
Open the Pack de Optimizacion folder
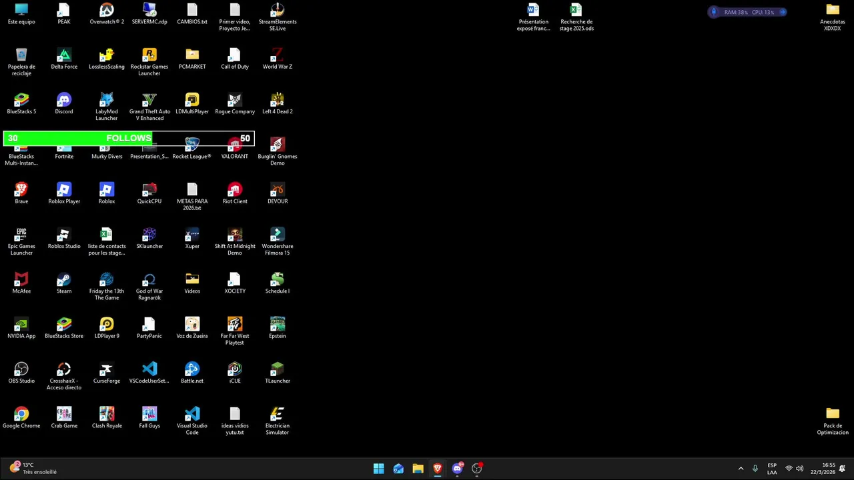(x=833, y=421)
